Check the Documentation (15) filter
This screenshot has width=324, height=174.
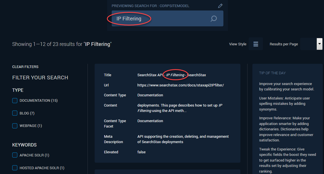tap(15, 101)
